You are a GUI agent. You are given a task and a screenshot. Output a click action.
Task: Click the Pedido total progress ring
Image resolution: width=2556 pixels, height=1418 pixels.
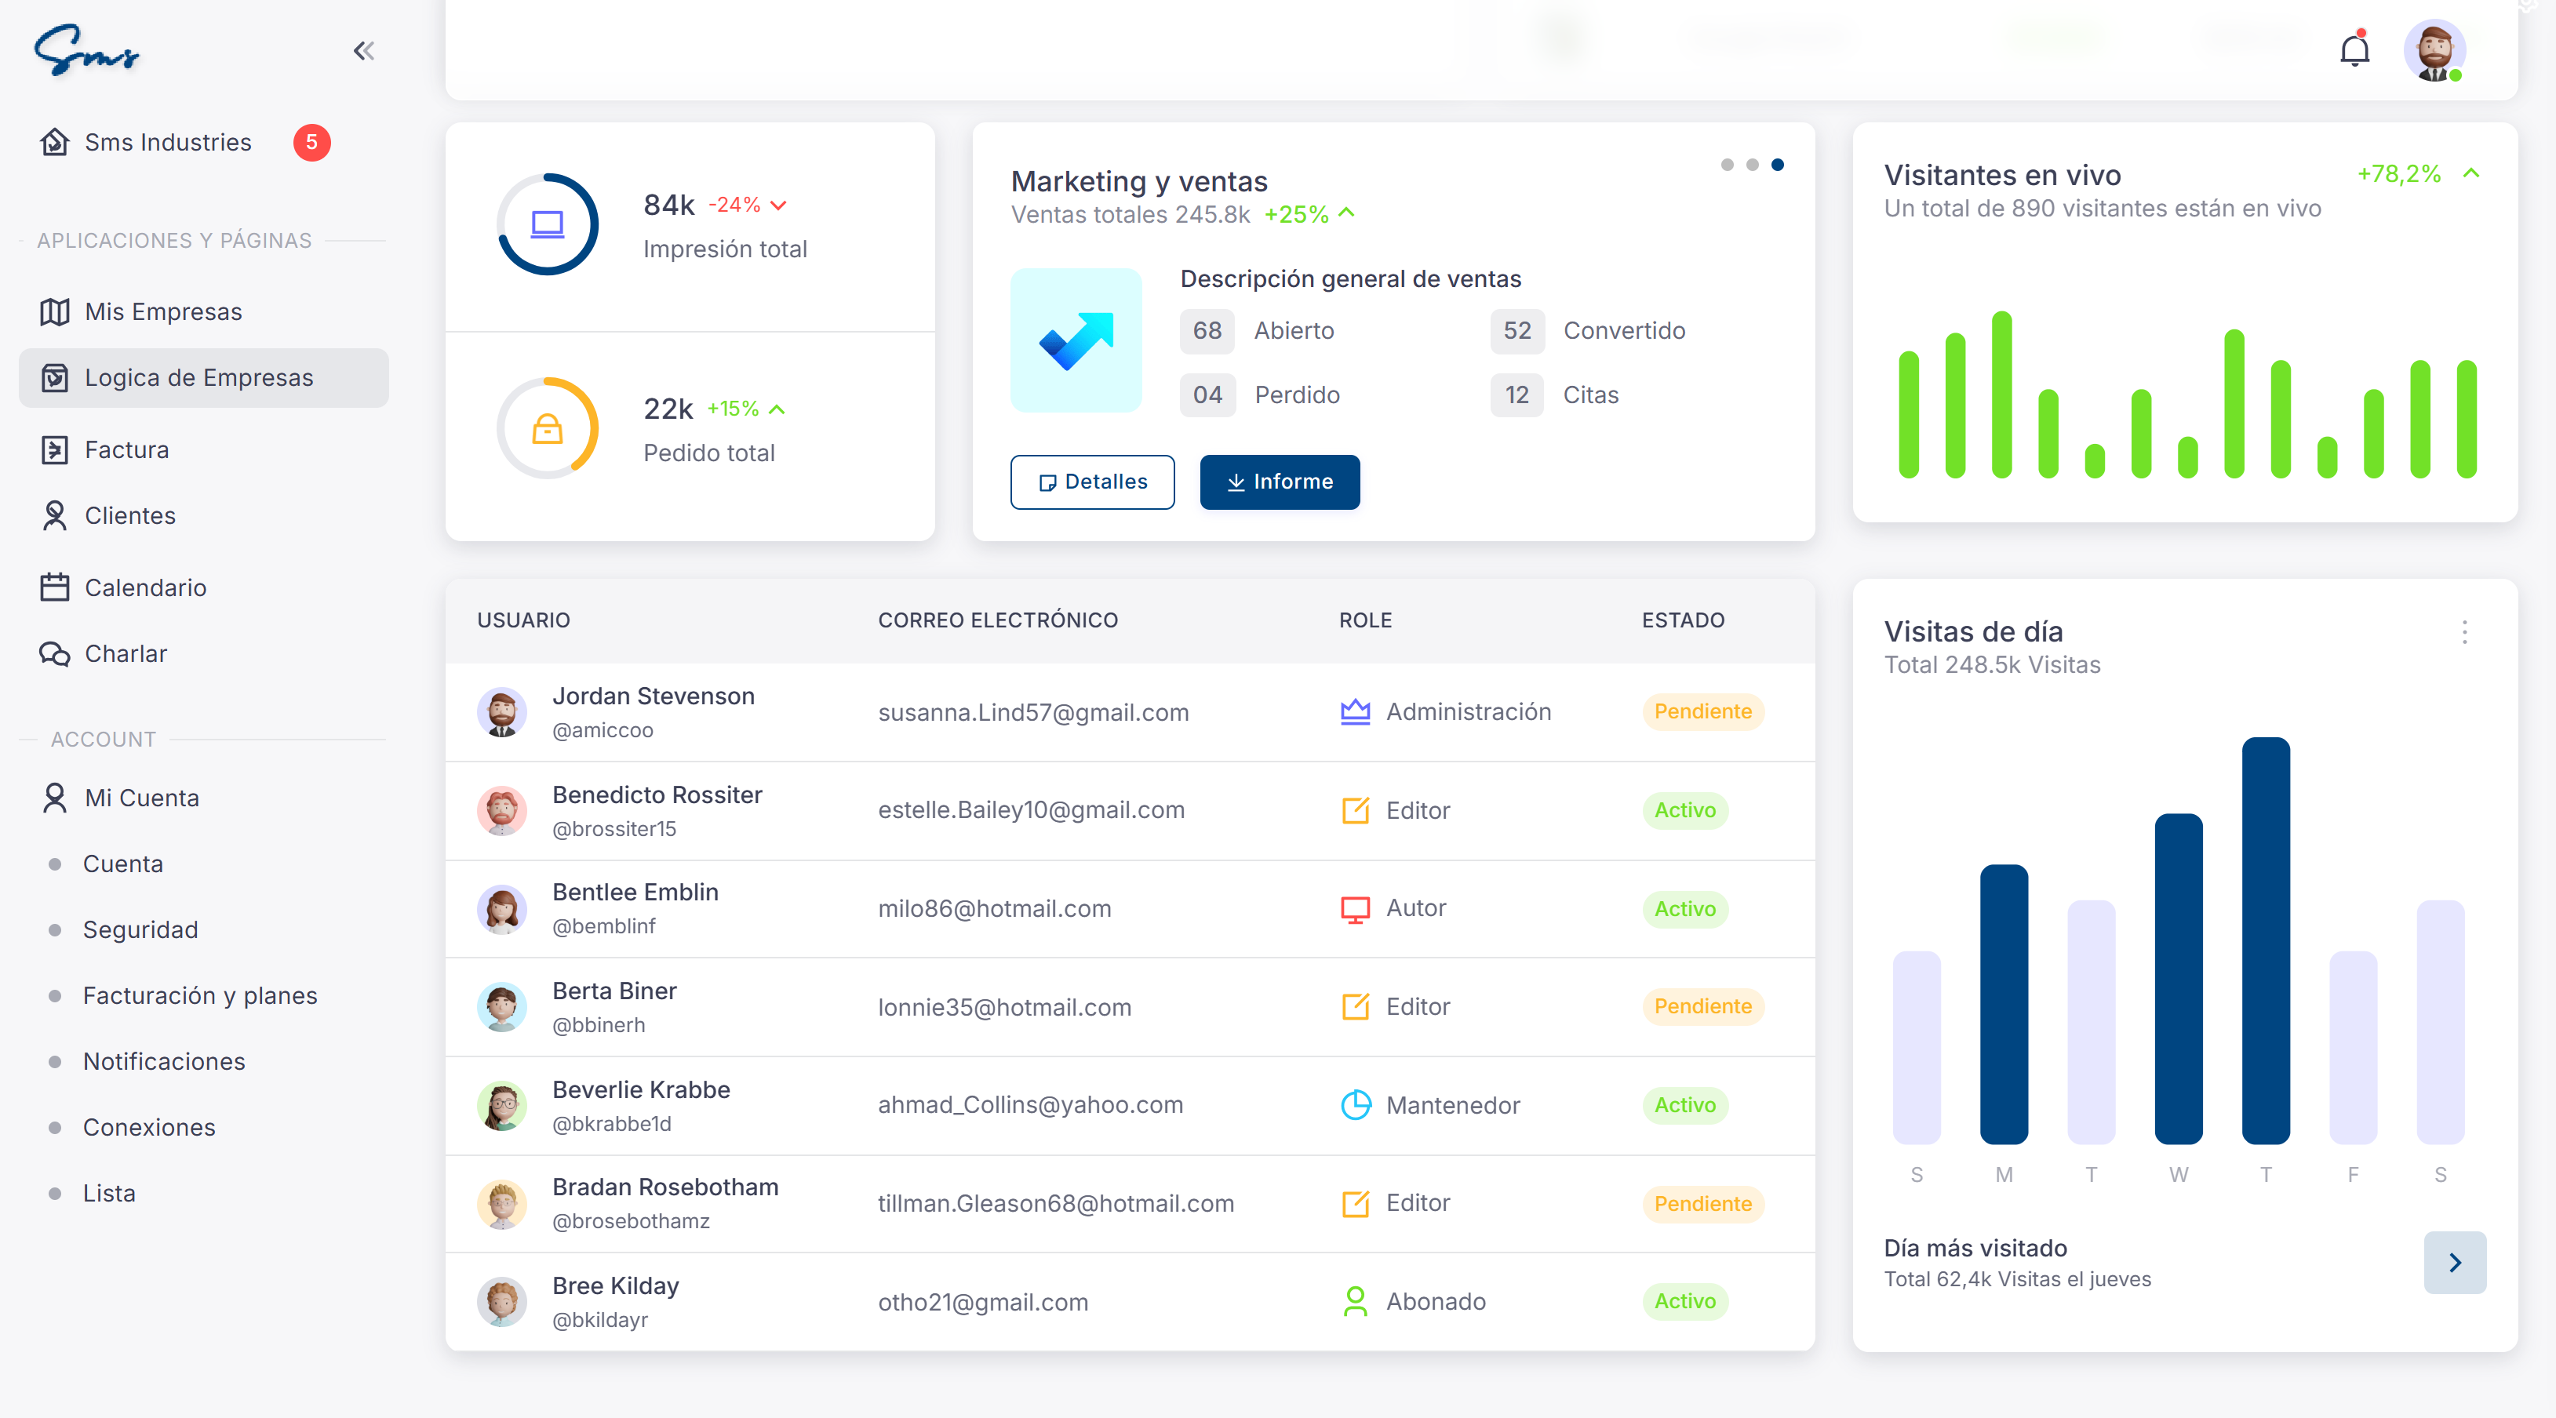[x=548, y=427]
